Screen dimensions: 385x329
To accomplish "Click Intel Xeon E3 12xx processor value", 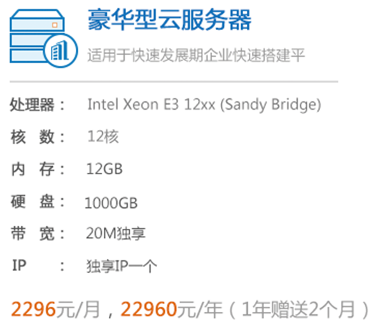I will click(204, 105).
